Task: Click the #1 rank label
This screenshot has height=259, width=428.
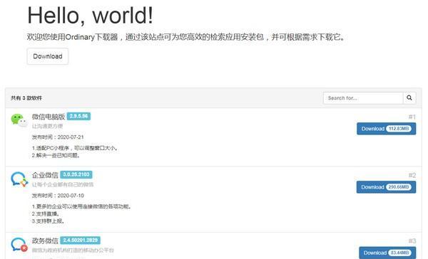Action: (412, 117)
